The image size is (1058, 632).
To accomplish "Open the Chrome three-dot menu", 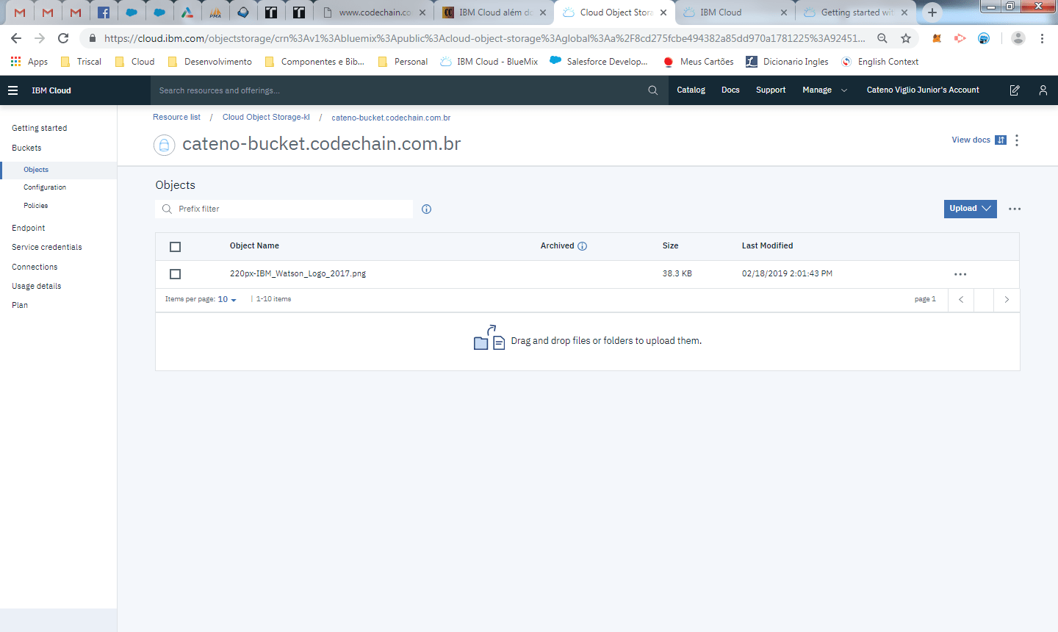I will pyautogui.click(x=1042, y=38).
